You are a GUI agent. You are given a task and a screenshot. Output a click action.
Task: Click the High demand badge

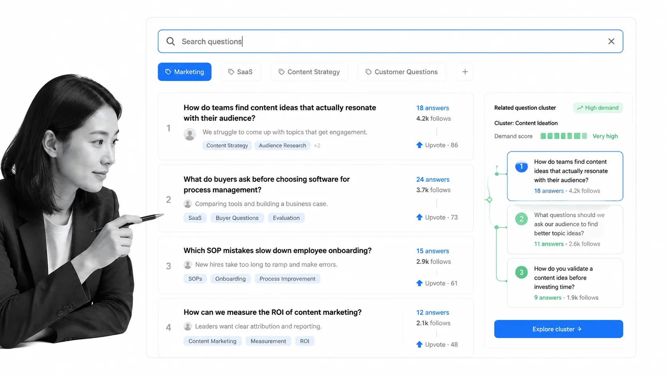point(598,108)
